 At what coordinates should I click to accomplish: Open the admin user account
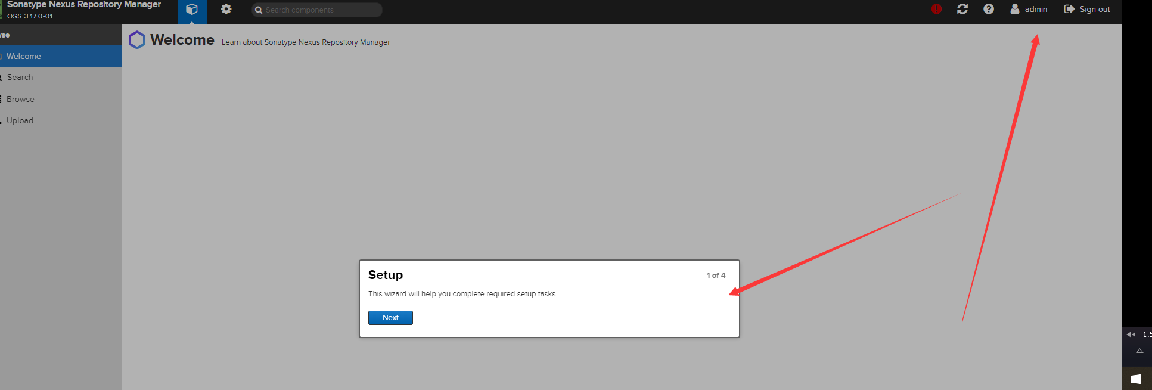pyautogui.click(x=1029, y=9)
